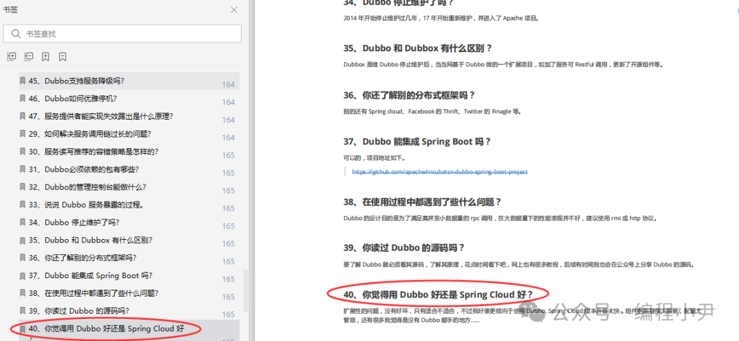739x341 pixels.
Task: Click the bookmarks panel vertical scrollbar thumb
Action: tap(245, 290)
